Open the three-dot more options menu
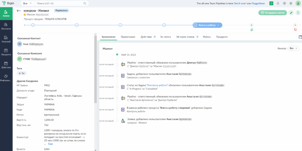The image size is (302, 151). 298,13
